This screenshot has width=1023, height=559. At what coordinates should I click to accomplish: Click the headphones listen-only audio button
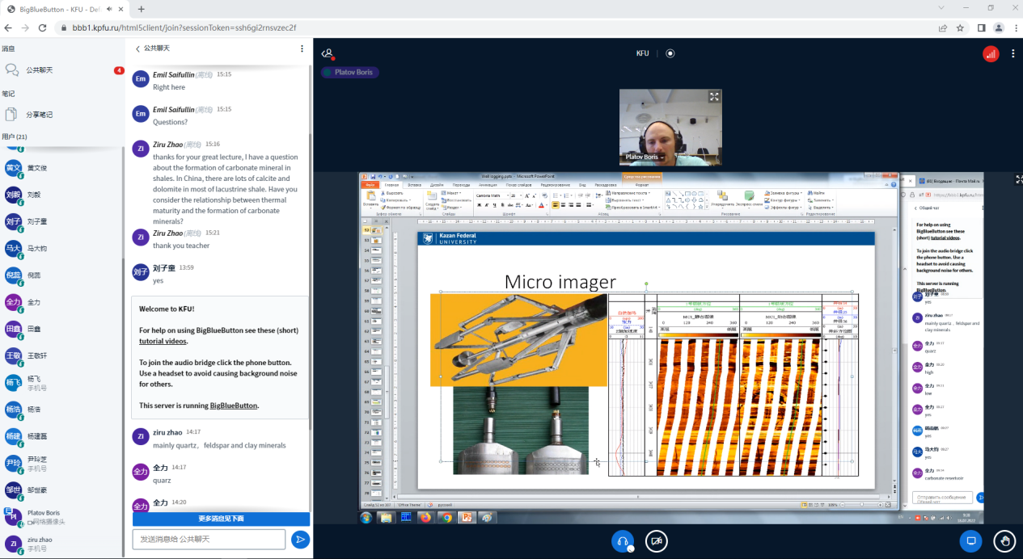623,540
